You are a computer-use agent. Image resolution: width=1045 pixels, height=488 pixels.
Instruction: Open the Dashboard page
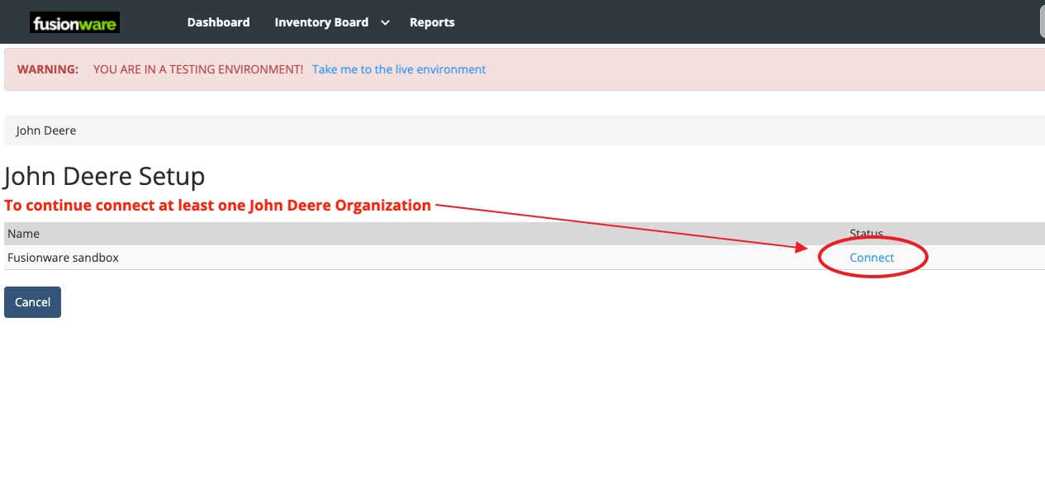click(x=218, y=22)
